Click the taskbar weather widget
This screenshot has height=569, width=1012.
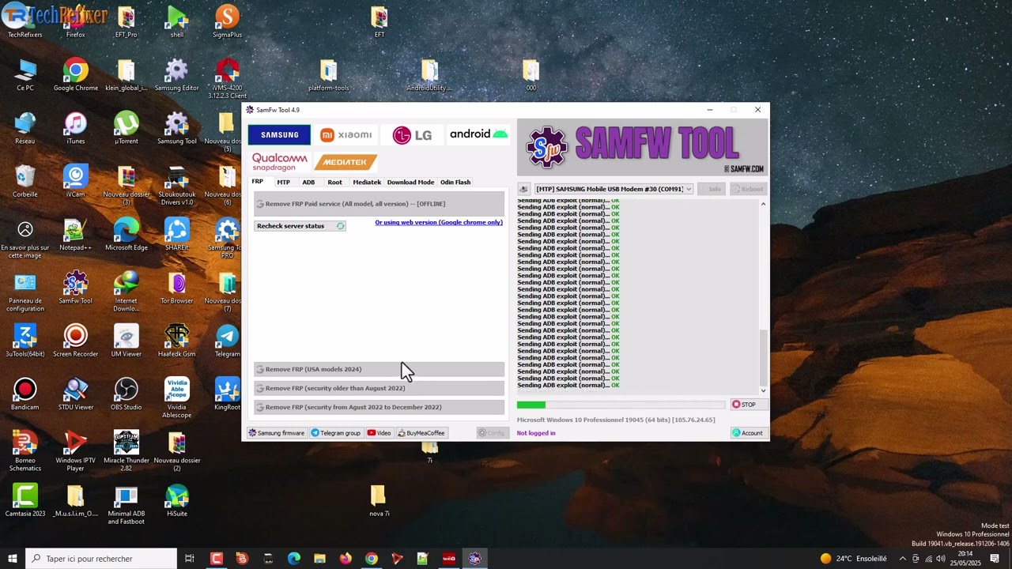[x=854, y=559]
